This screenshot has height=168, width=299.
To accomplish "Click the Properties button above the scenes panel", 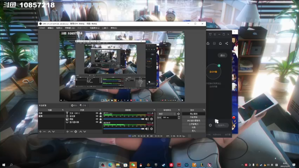I will [74, 105].
